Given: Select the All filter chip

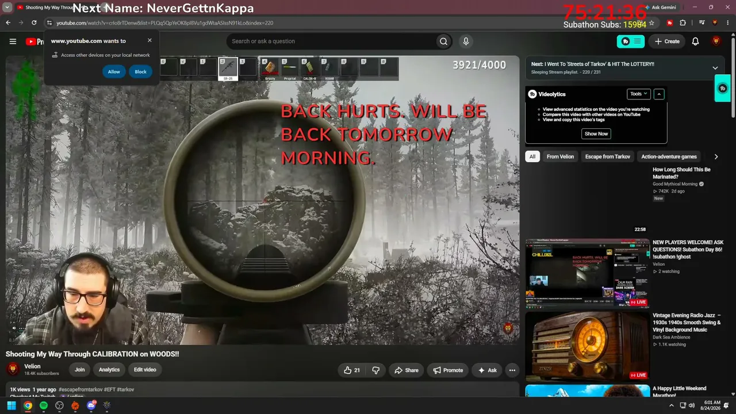Looking at the screenshot, I should pos(532,156).
